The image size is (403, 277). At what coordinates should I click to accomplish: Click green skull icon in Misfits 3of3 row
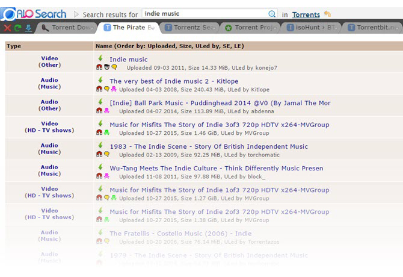click(x=106, y=132)
